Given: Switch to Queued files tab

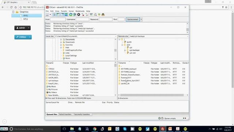Looking at the screenshot, I should [x=52, y=114].
